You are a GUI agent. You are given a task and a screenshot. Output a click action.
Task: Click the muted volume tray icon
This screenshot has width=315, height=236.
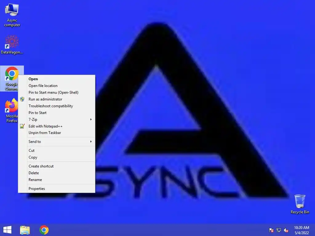(286, 230)
